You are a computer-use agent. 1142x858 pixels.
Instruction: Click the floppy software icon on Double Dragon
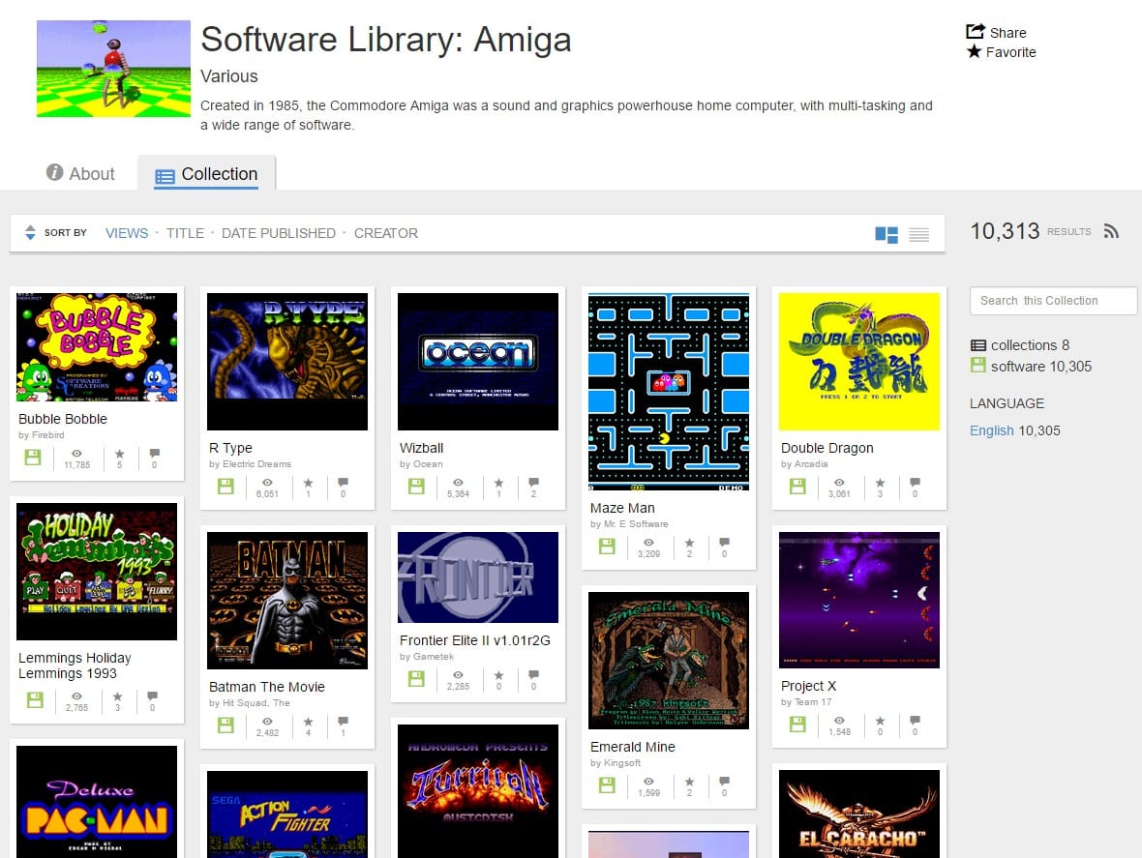(x=797, y=487)
